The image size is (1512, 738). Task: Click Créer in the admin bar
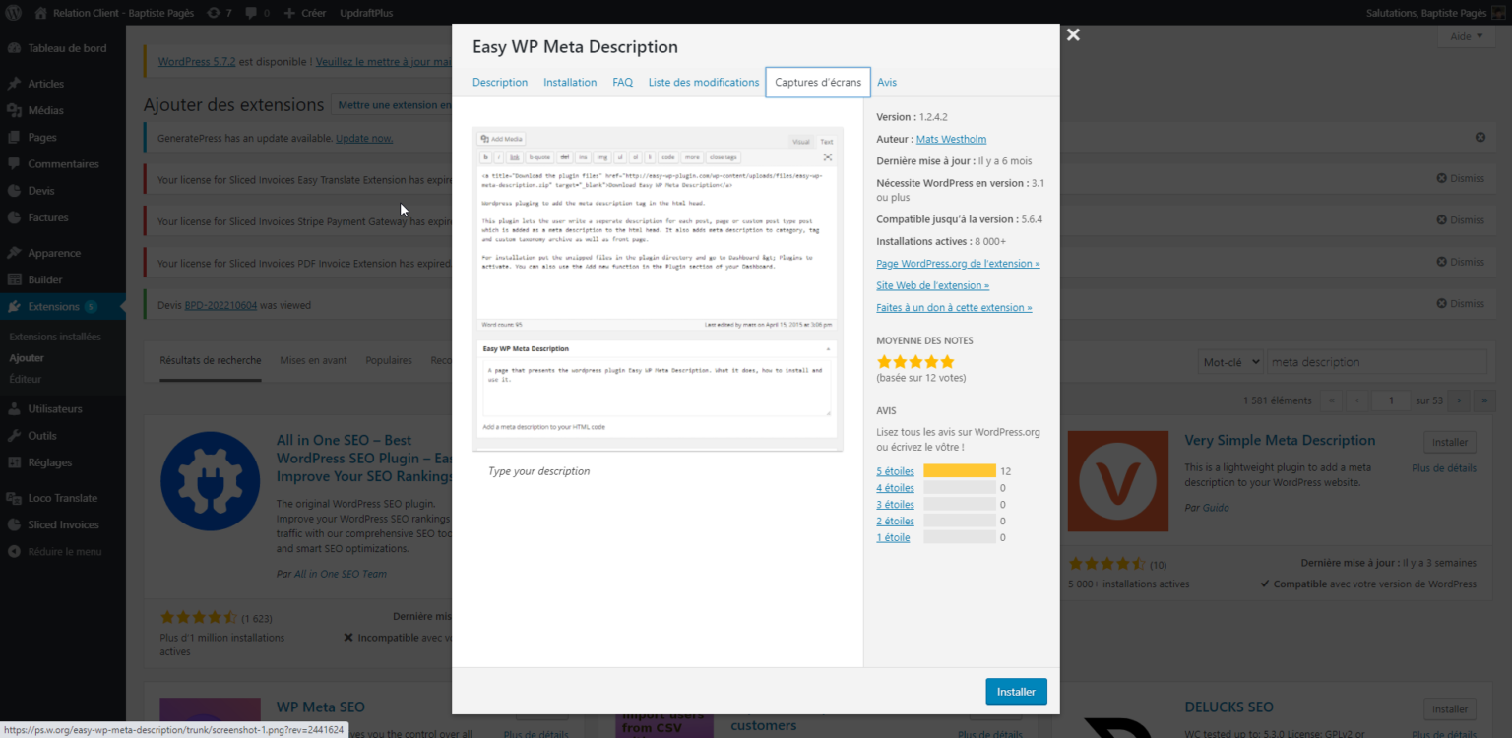point(305,13)
